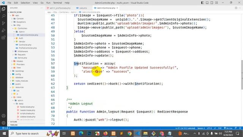Viewport: 243px width, 137px height.
Task: Click taskbar clock showing 7:25 PM
Action: pos(228,134)
